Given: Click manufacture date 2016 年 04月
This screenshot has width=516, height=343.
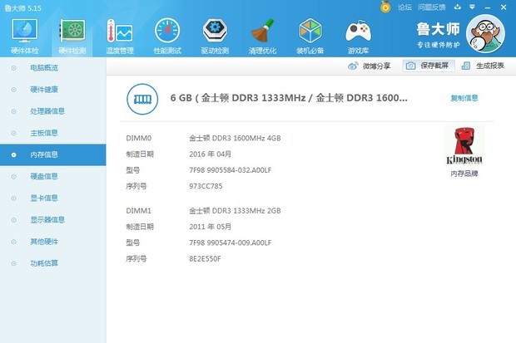Looking at the screenshot, I should pos(210,154).
